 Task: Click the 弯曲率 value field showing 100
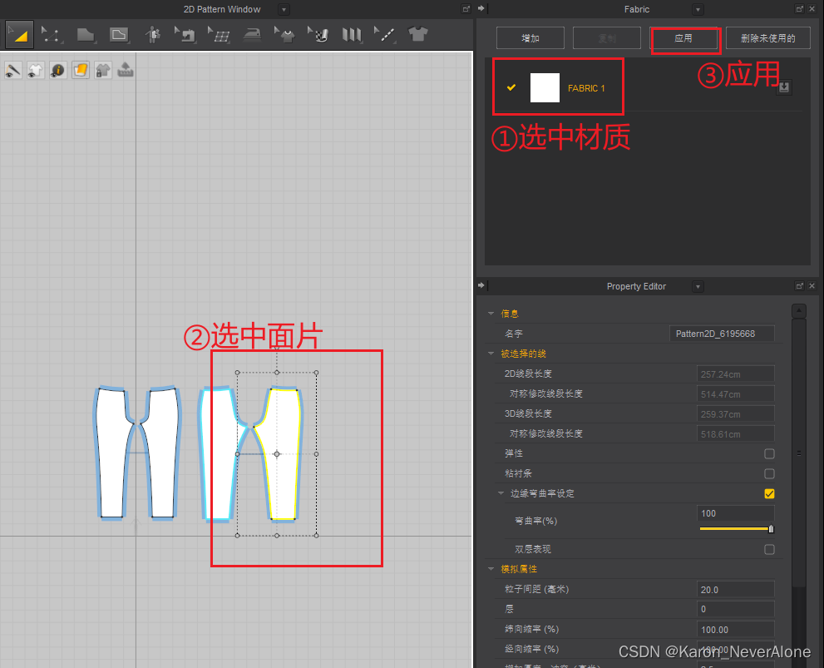[735, 513]
